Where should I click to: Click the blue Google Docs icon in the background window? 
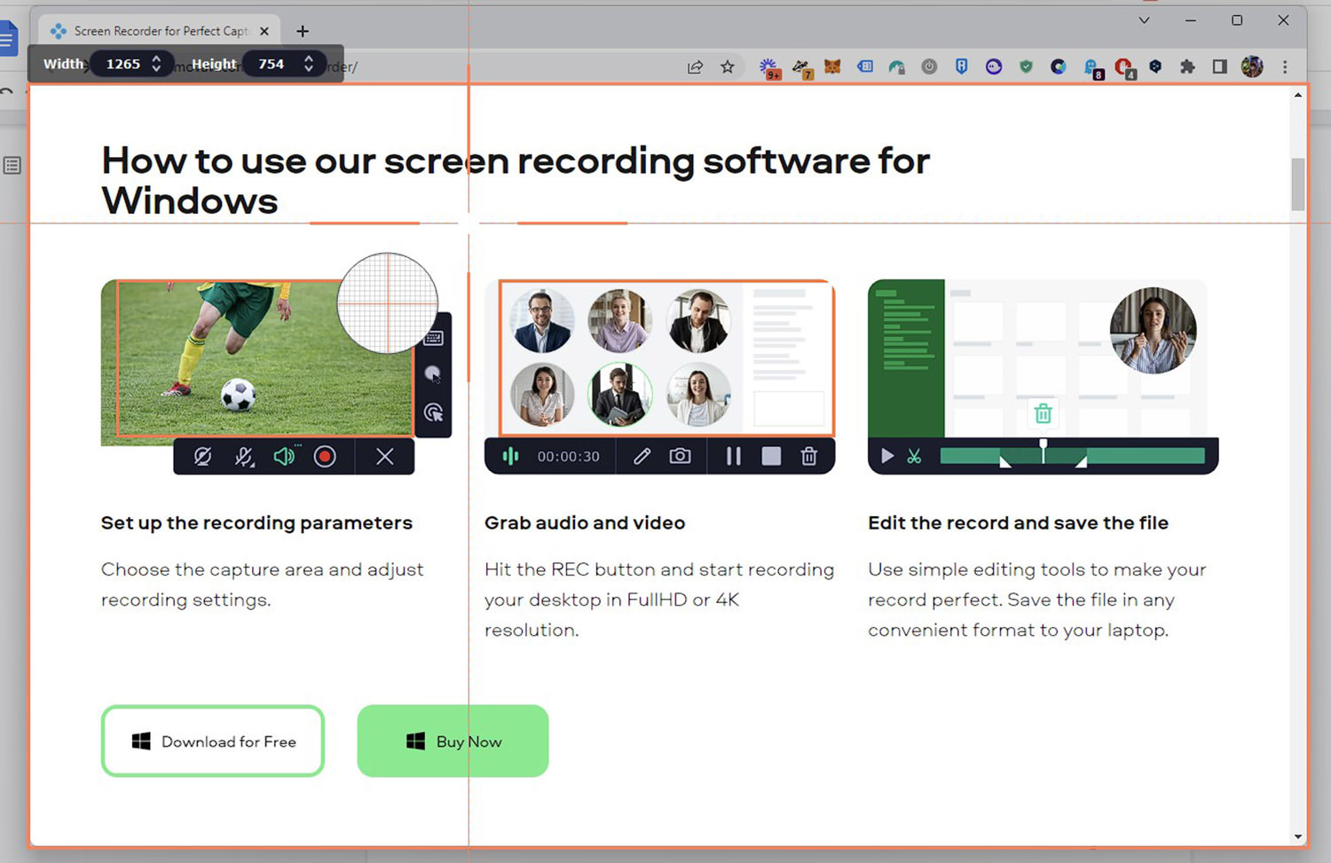tap(8, 39)
